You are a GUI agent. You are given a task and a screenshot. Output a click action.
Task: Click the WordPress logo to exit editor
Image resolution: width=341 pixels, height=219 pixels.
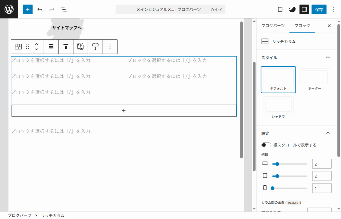click(9, 9)
